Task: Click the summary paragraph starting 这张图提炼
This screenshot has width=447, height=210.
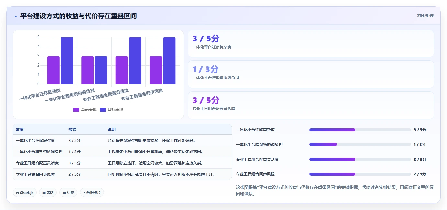Action: (x=335, y=191)
